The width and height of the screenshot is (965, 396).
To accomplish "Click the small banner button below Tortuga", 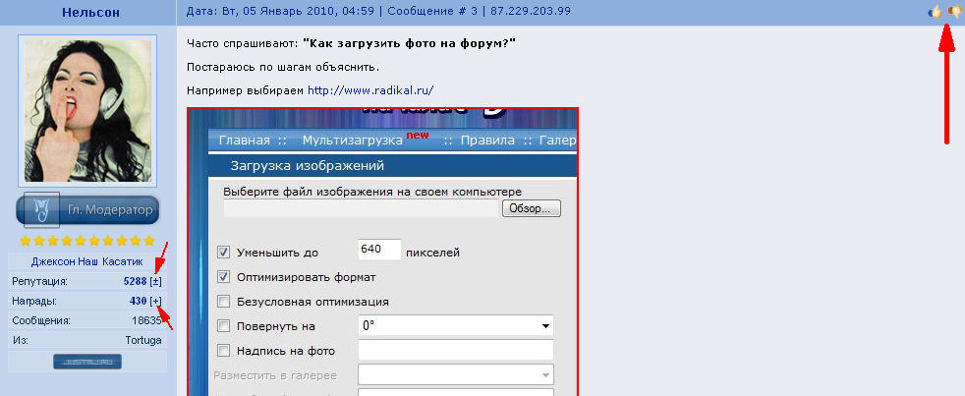I will tap(87, 362).
